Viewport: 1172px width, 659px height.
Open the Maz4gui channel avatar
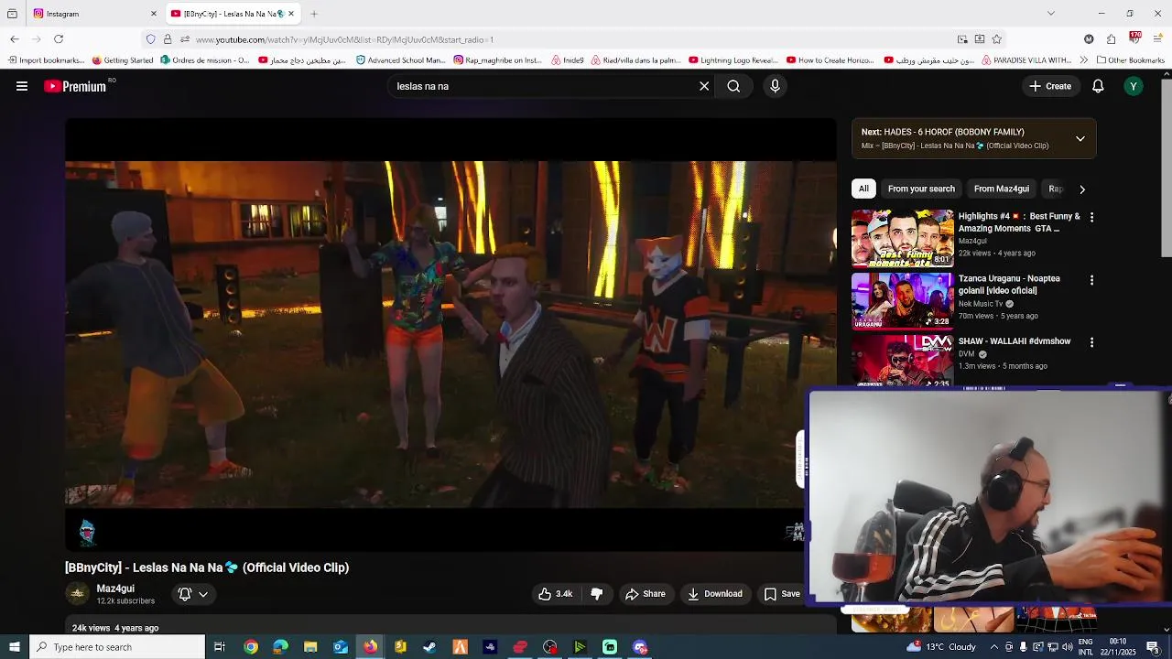tap(78, 594)
